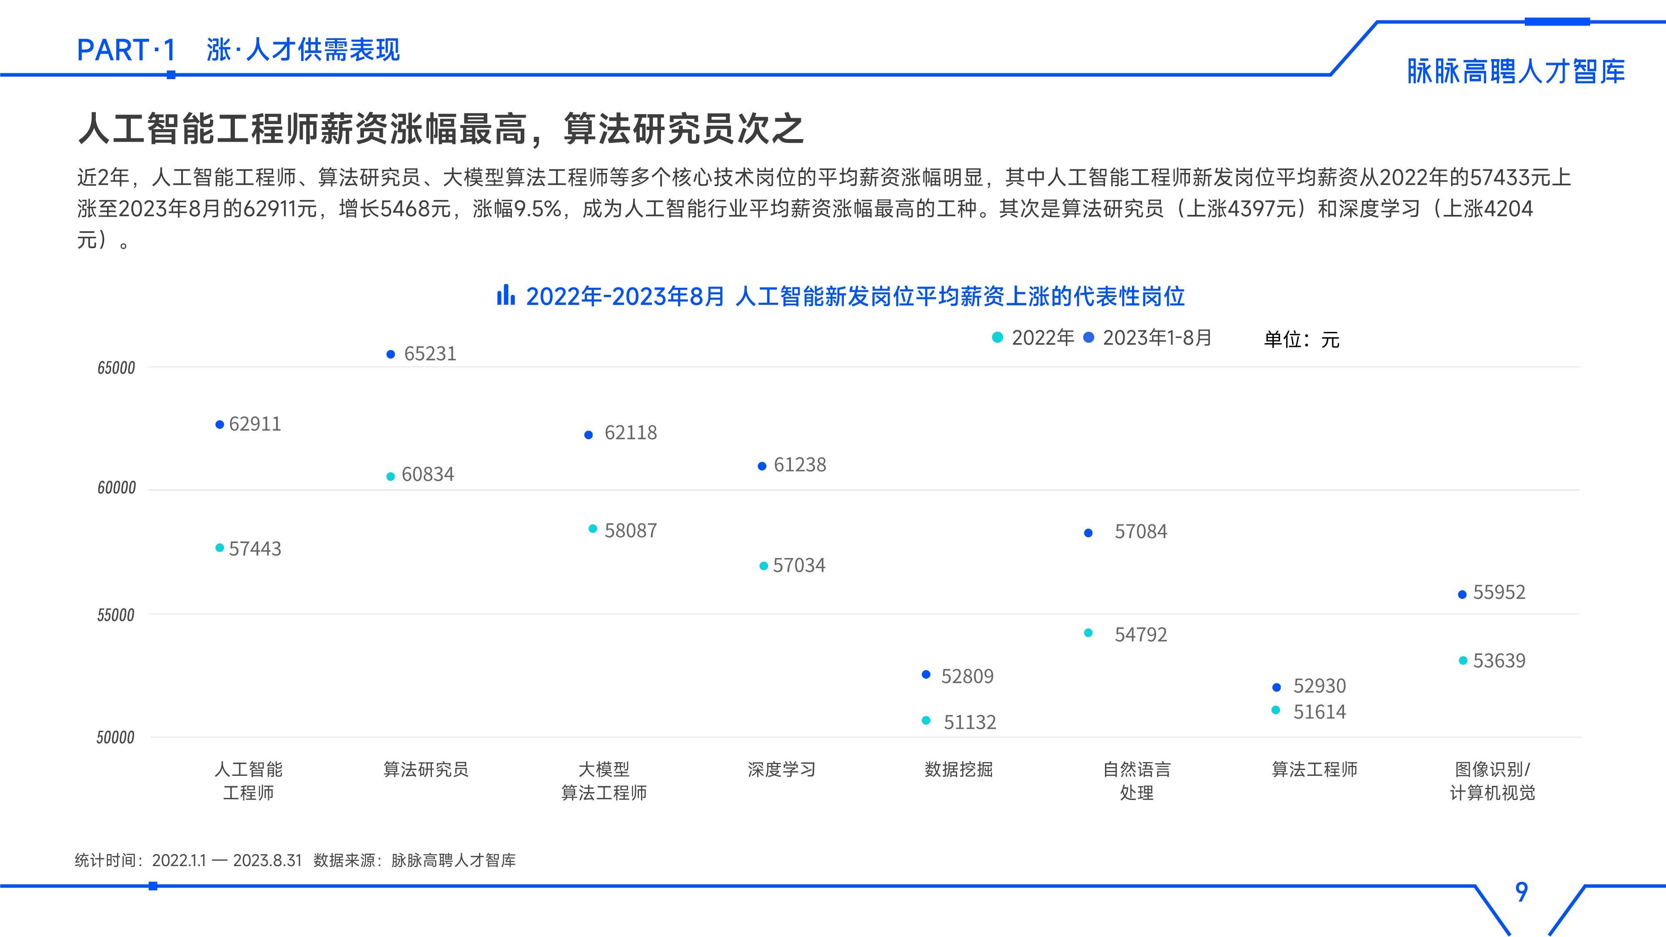The image size is (1666, 937).
Task: Select the 62911 data label
Action: click(x=255, y=424)
